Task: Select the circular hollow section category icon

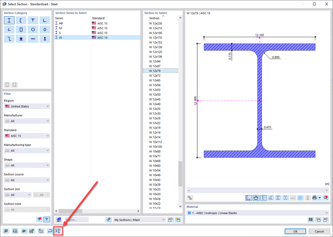Action: [33, 29]
